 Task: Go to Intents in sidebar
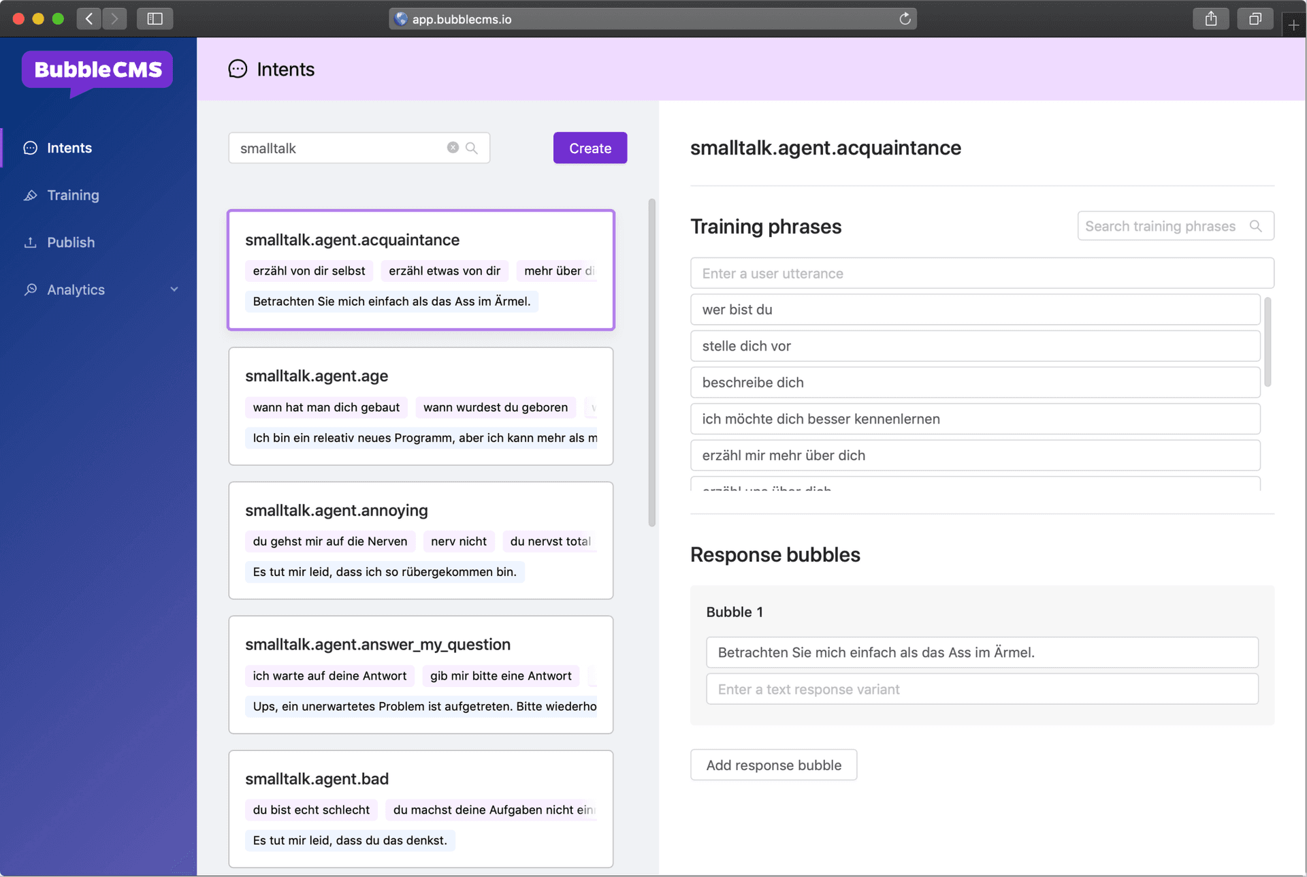pyautogui.click(x=69, y=148)
